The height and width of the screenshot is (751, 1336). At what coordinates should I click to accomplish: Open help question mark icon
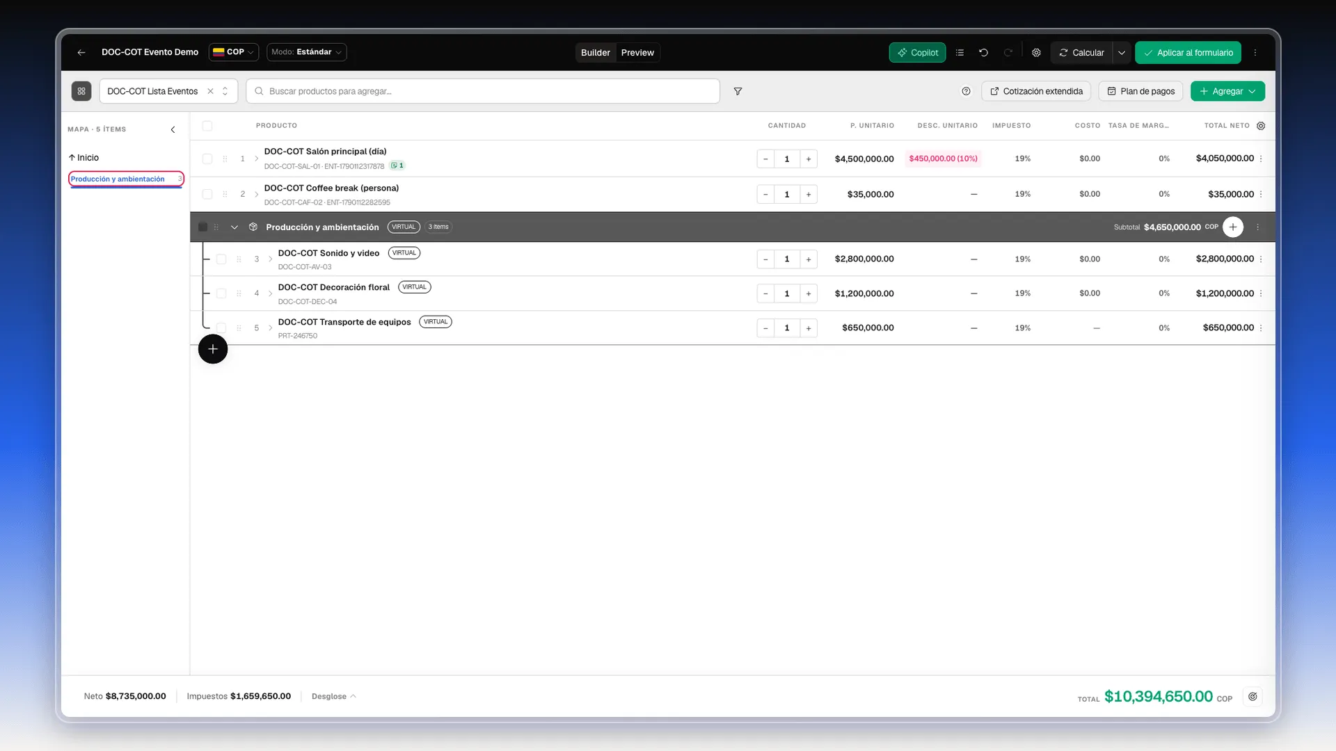[x=966, y=91]
